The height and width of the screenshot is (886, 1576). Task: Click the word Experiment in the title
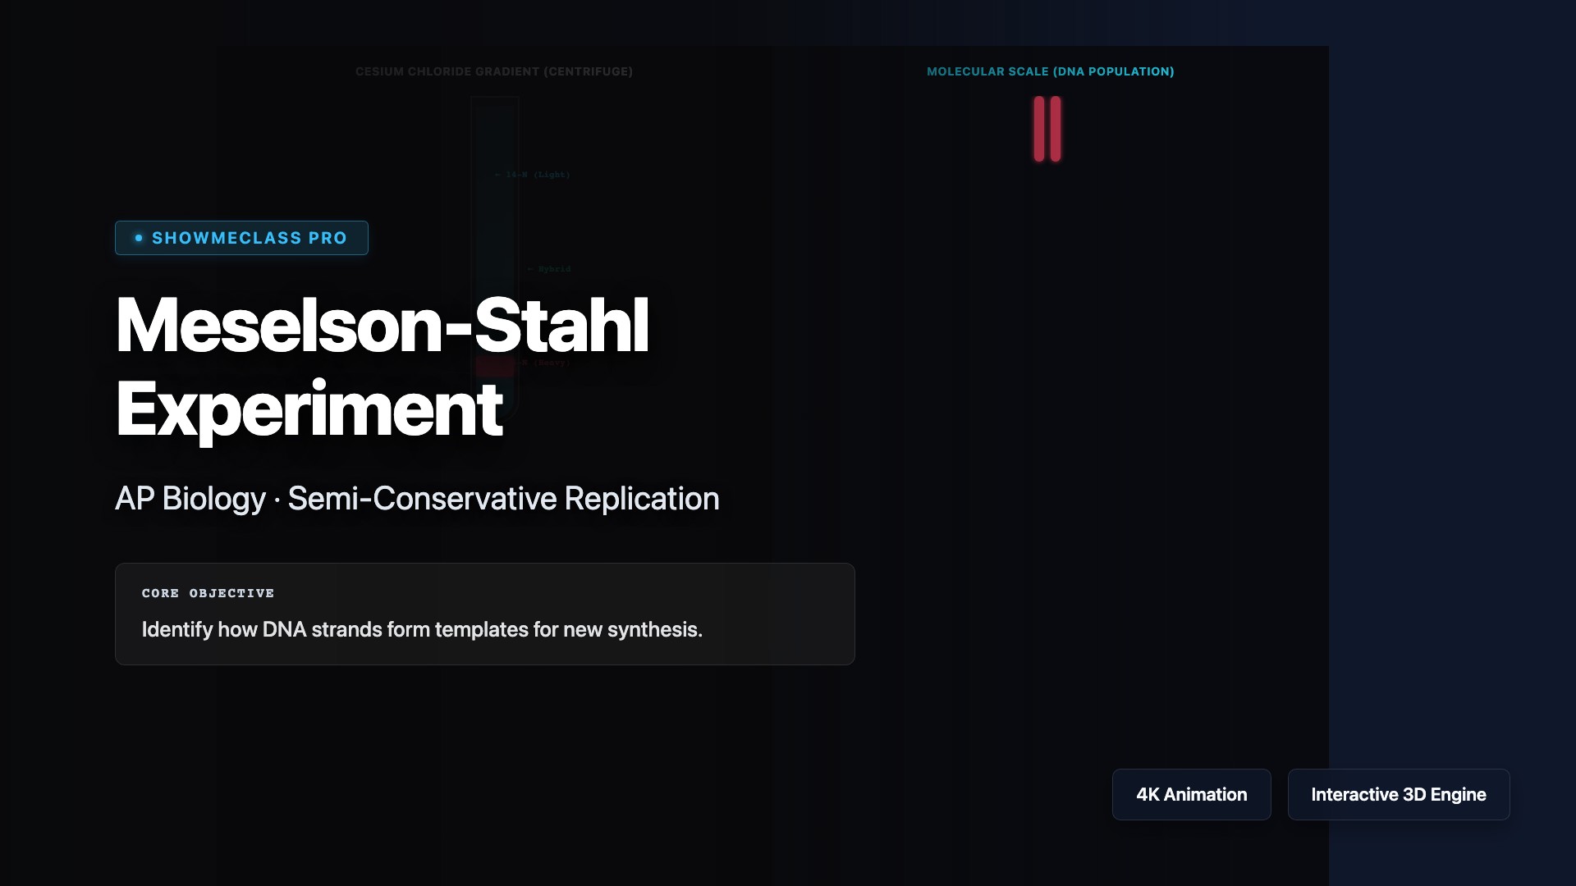point(309,409)
